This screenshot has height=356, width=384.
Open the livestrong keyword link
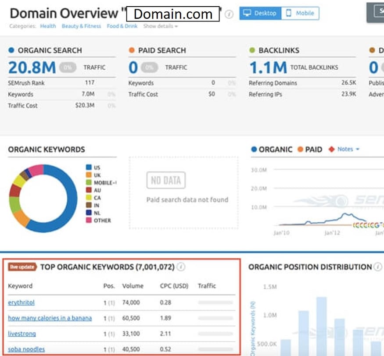22,334
